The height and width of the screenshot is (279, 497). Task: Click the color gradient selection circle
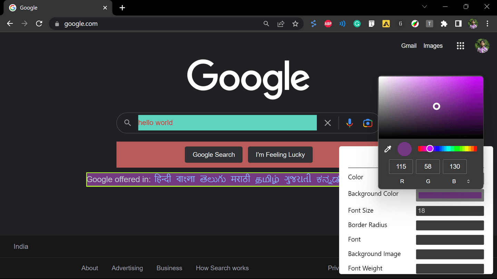pos(437,106)
